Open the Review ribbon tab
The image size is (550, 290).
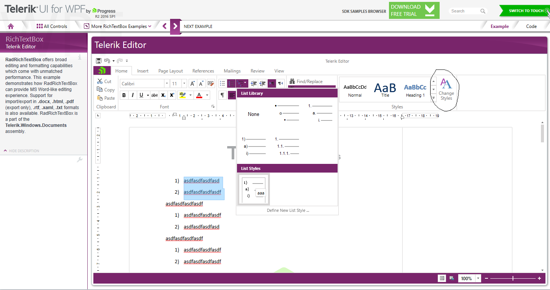tap(257, 71)
